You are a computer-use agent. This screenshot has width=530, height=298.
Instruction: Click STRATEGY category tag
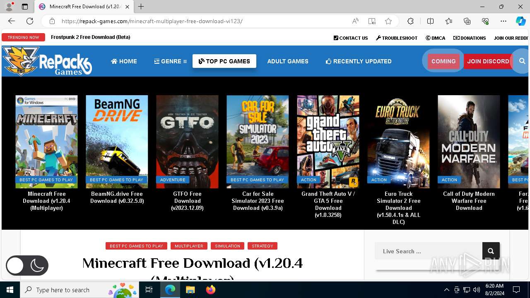263,246
